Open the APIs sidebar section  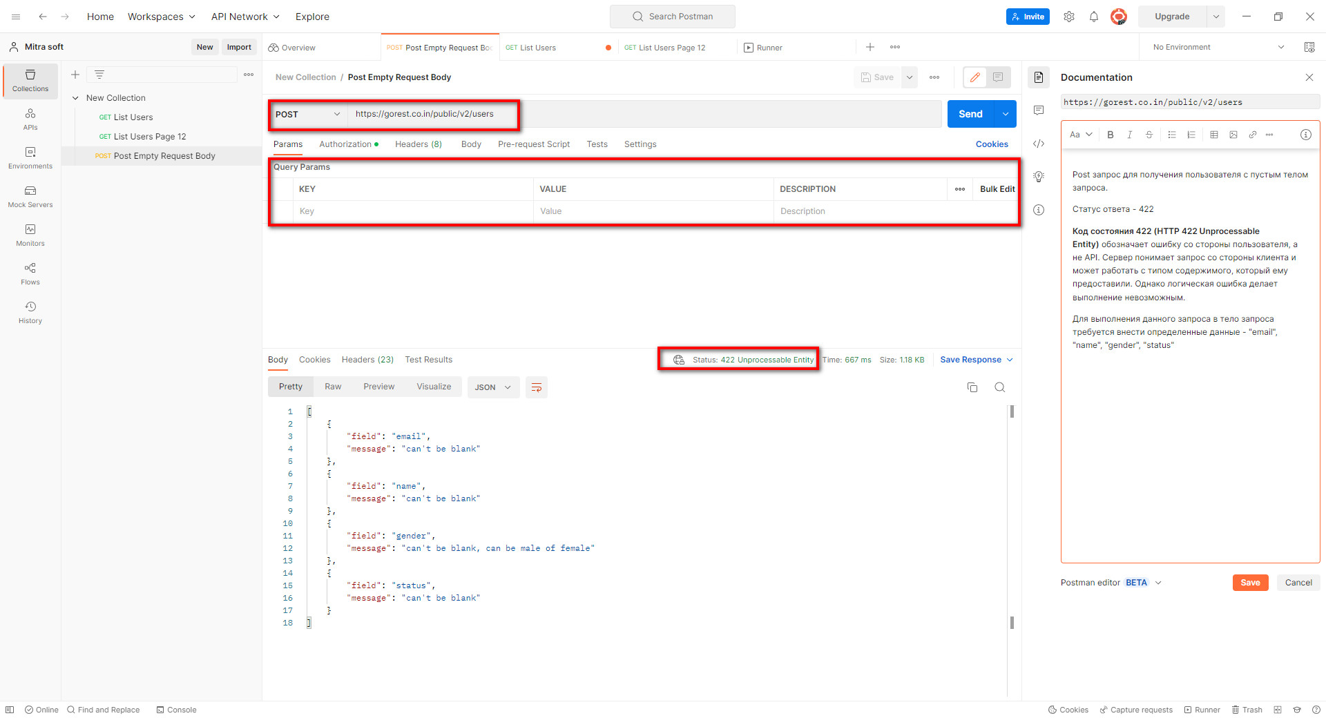coord(30,119)
